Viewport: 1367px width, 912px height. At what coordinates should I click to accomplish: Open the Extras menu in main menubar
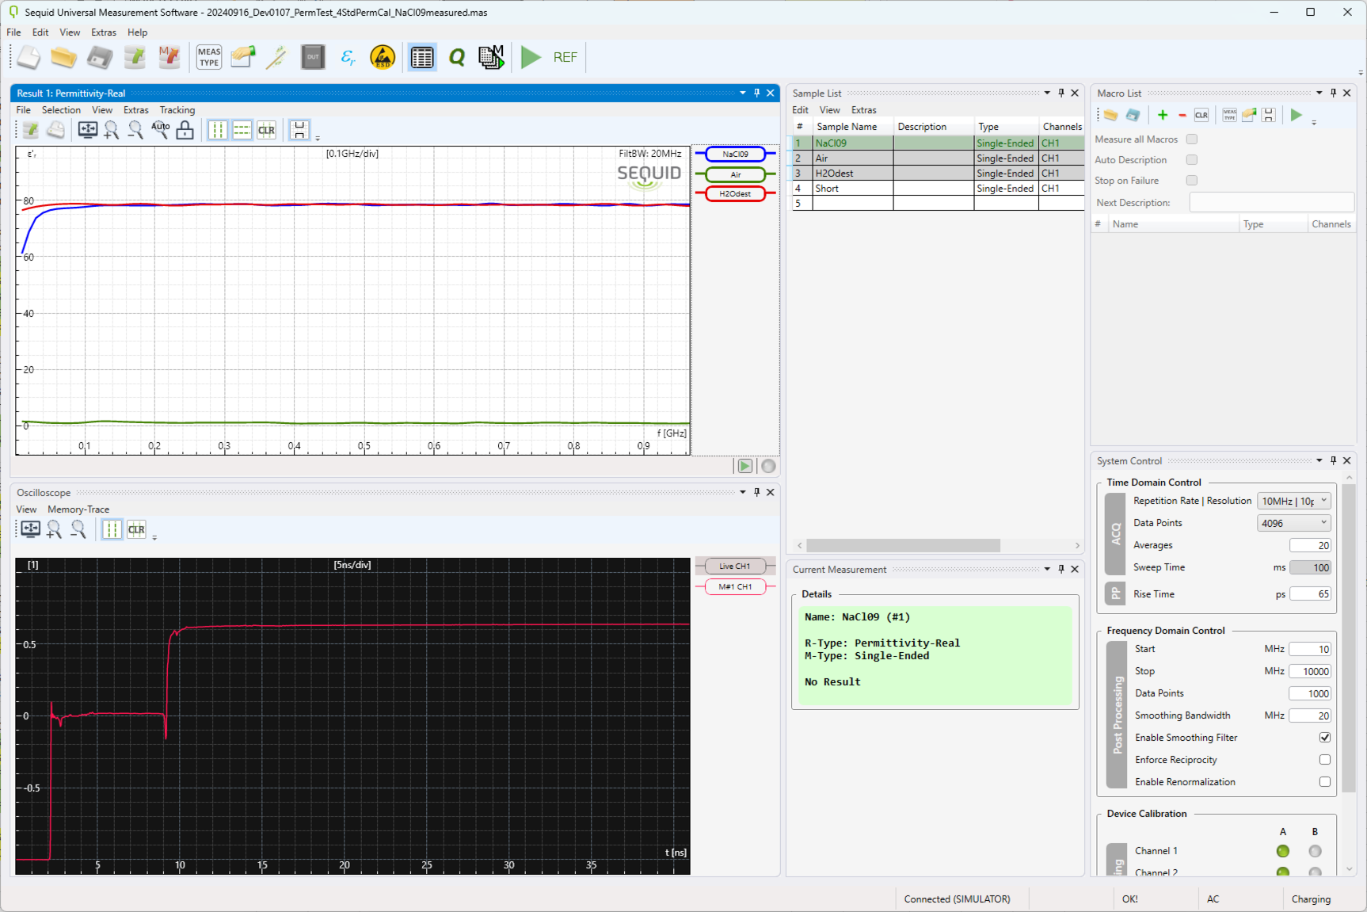pos(103,32)
